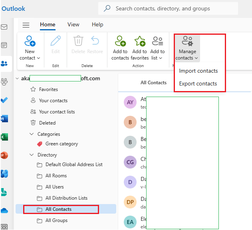Select the EA contact avatar
The width and height of the screenshot is (252, 230).
coord(130,222)
